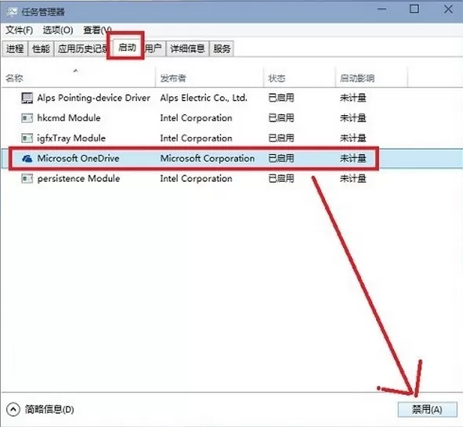Viewport: 463px width, 427px height.
Task: Click 已启用 status of Microsoft OneDrive
Action: click(x=281, y=158)
